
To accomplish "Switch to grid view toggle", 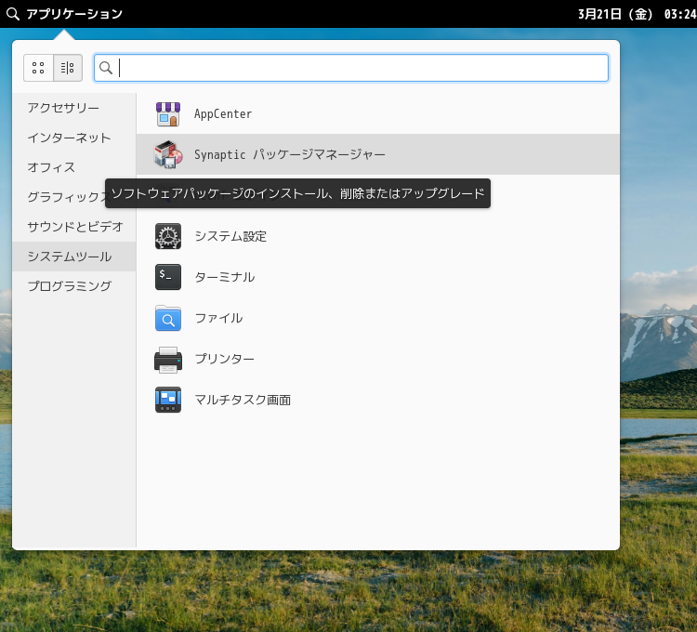I will (x=38, y=68).
